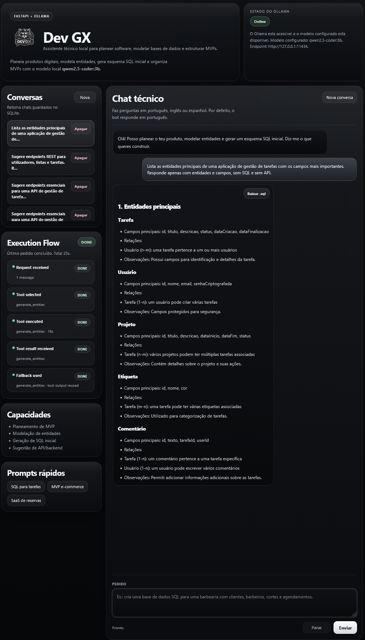Viewport: 365px width, 640px height.
Task: Open the third 'Sugere endpoints essenciais' conversation
Action: (38, 191)
